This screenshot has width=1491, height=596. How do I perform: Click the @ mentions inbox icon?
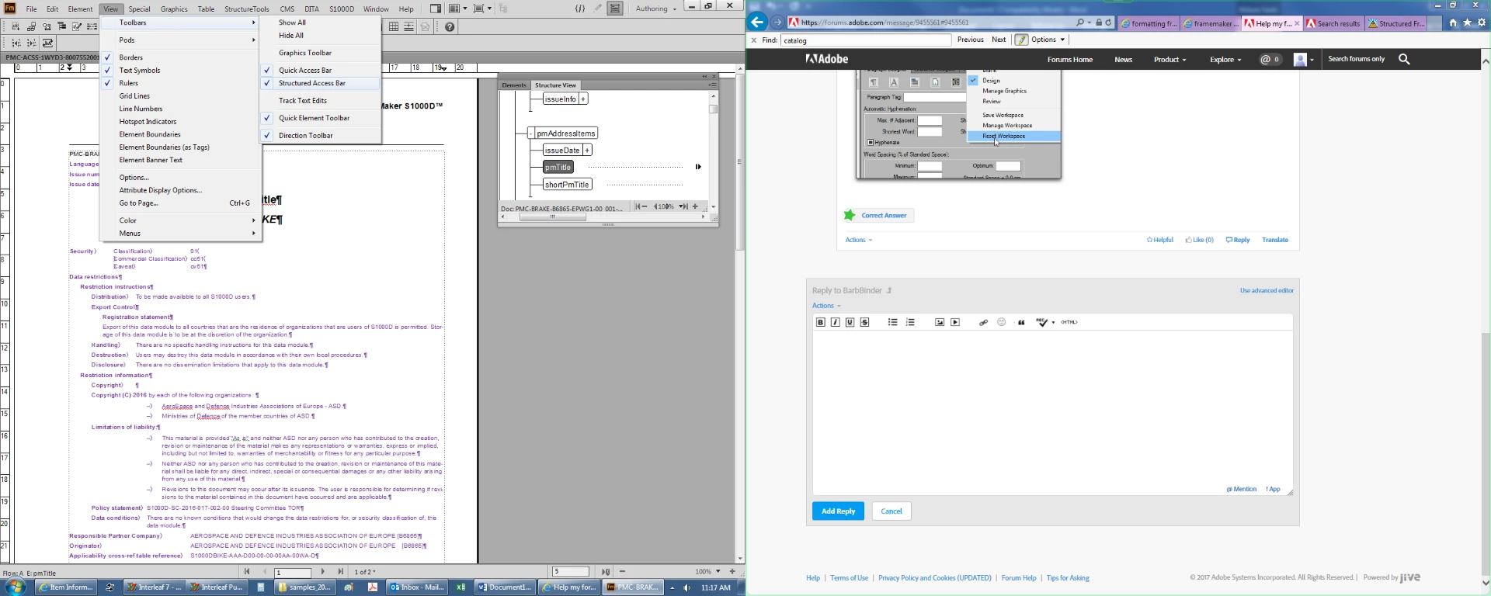(1270, 59)
